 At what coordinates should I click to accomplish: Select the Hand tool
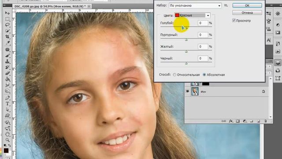[x=7, y=134]
